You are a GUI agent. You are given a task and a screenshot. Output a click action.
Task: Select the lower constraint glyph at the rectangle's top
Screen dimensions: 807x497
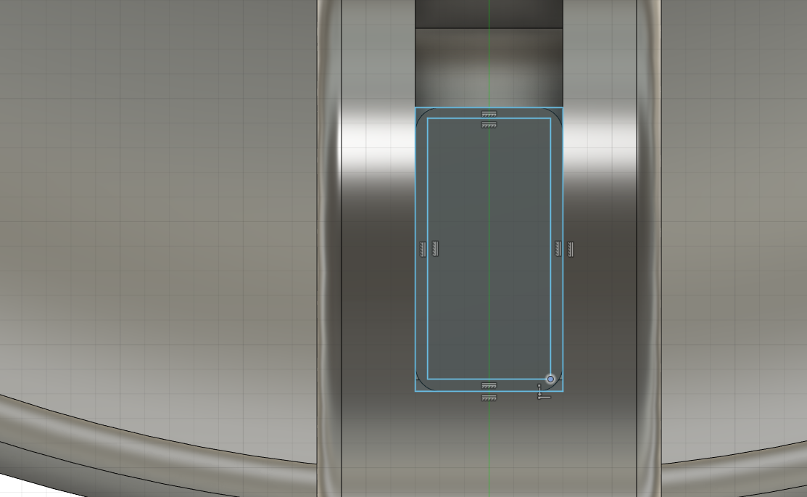(x=489, y=125)
